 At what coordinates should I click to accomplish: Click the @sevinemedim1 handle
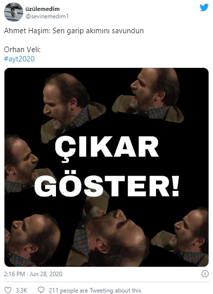pyautogui.click(x=47, y=16)
